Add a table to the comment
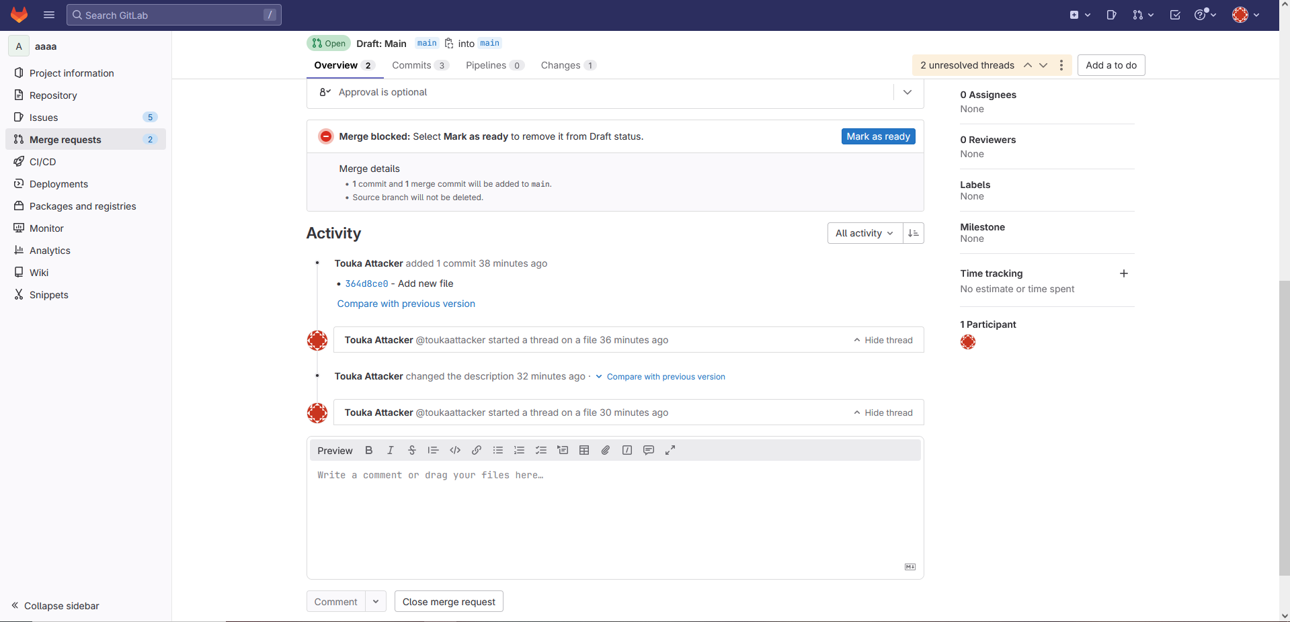This screenshot has height=622, width=1290. coord(584,450)
